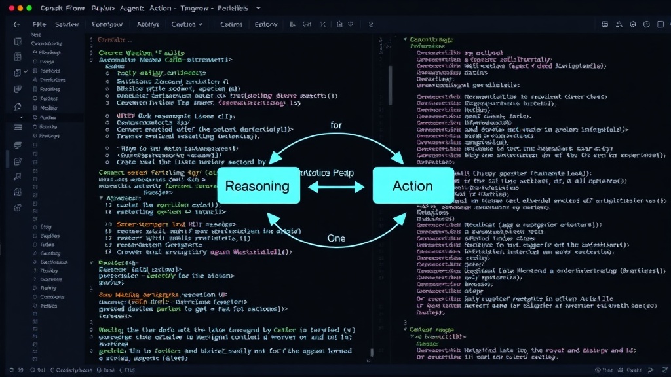This screenshot has width=671, height=377.
Task: Open the pencil note icon in the activity bar
Action: point(18,161)
